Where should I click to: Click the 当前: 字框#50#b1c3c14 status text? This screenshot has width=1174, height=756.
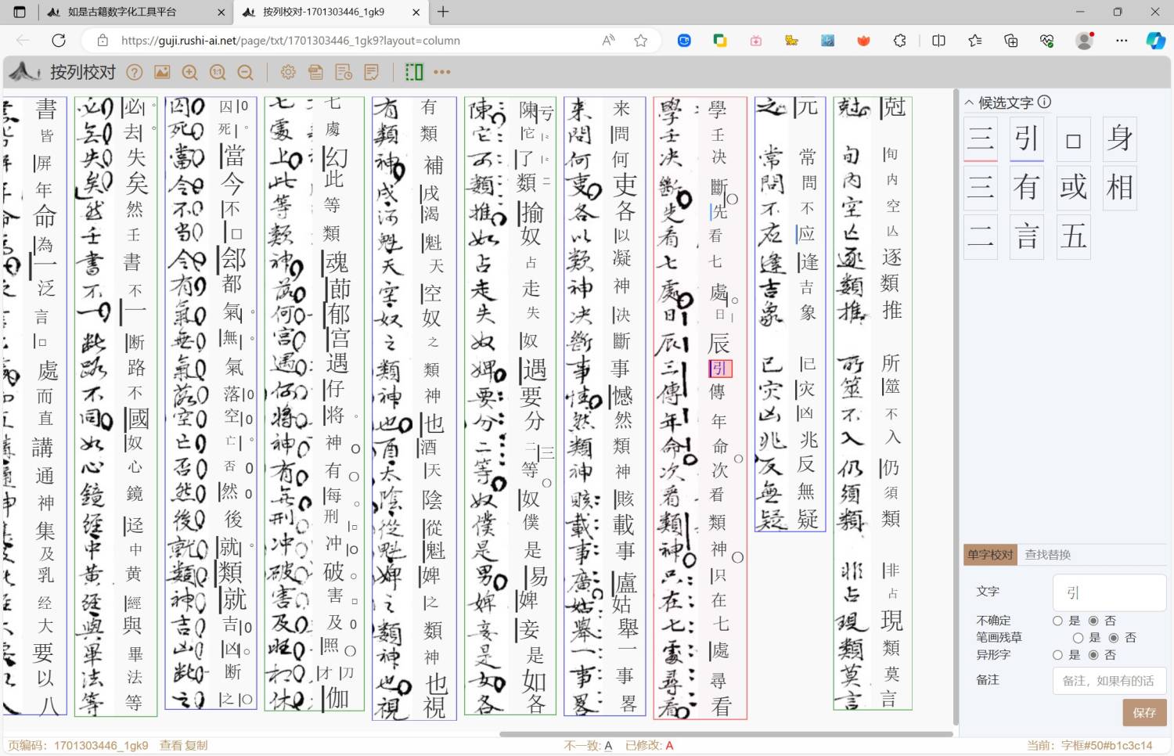1089,746
